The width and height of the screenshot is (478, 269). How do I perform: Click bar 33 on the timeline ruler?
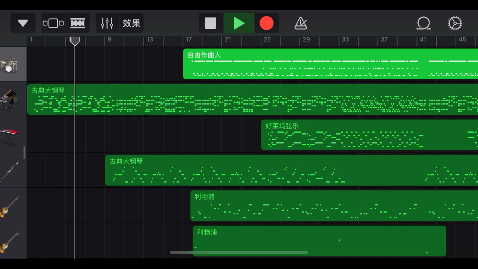tap(345, 40)
